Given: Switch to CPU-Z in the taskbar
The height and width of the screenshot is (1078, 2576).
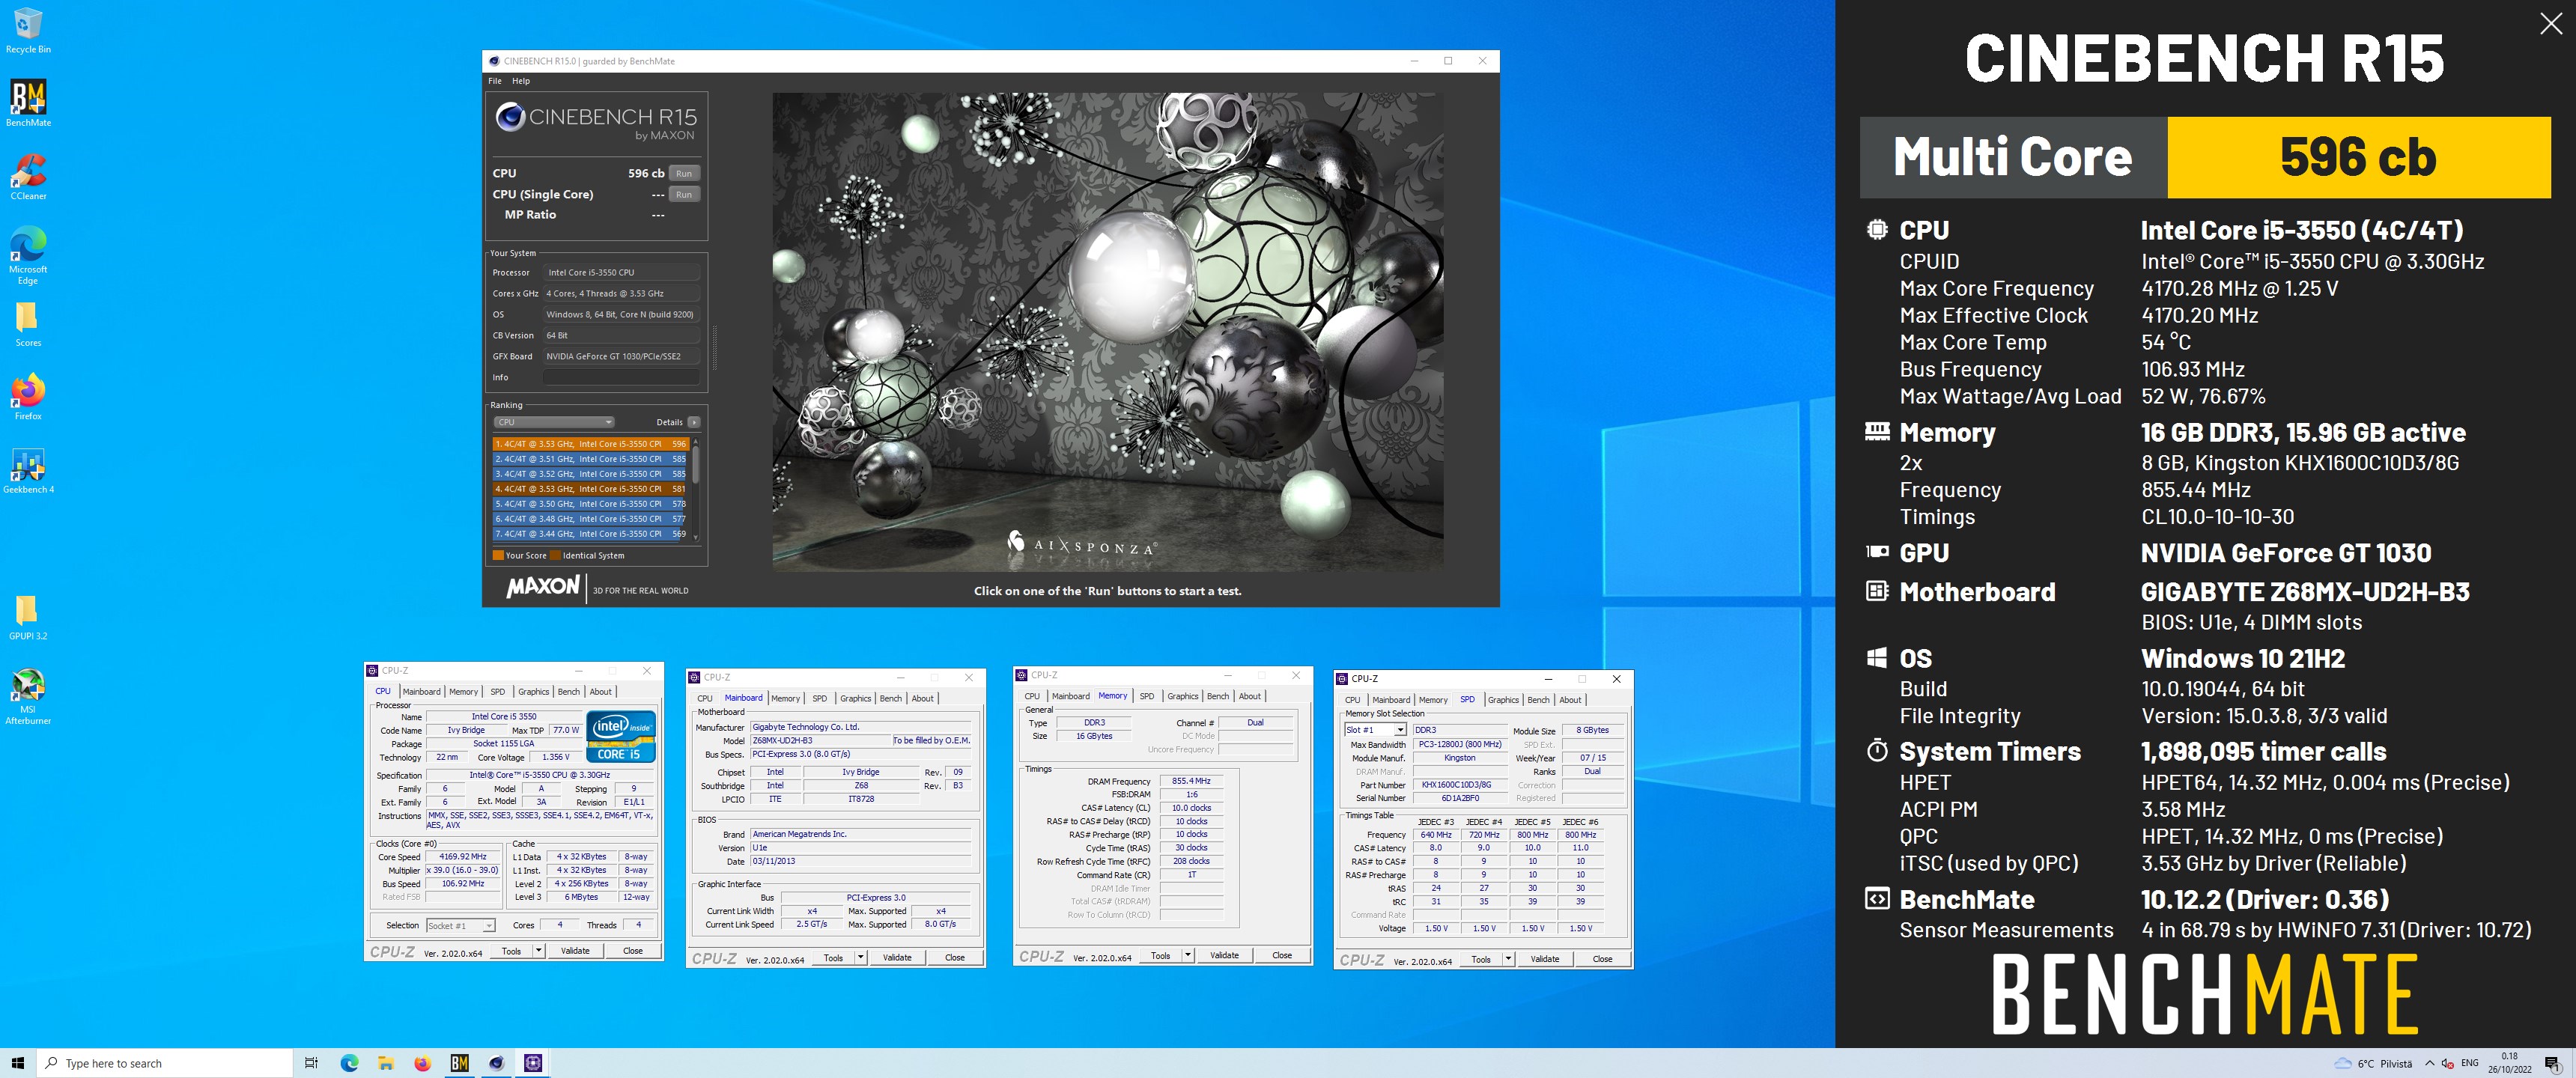Looking at the screenshot, I should 533,1063.
